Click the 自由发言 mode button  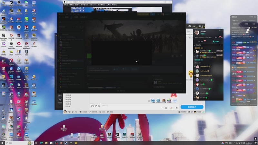84,112
